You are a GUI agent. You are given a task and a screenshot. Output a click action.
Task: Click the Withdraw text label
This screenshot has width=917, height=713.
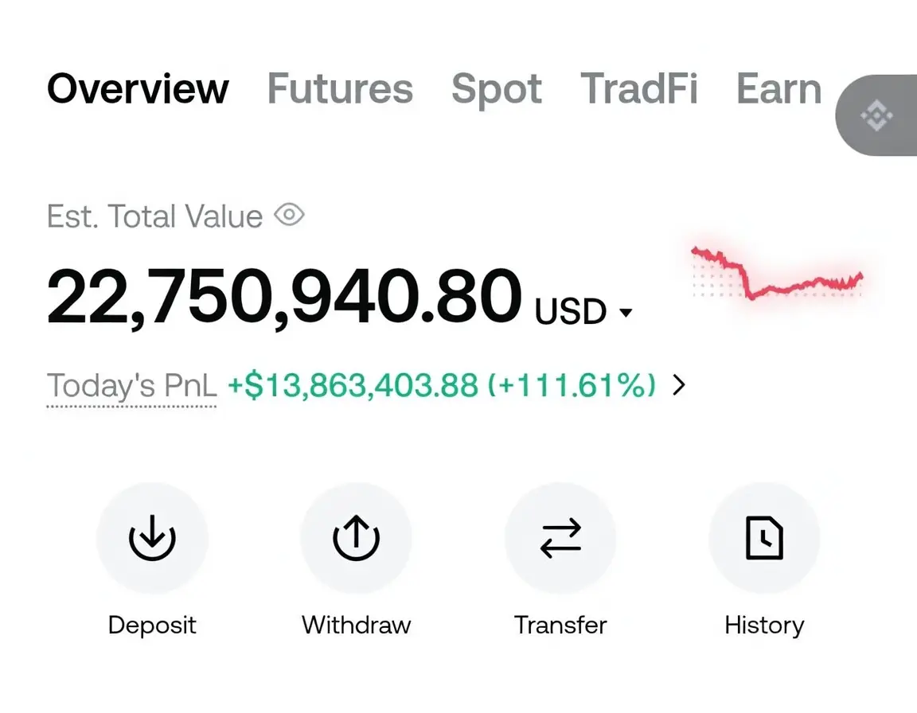356,625
